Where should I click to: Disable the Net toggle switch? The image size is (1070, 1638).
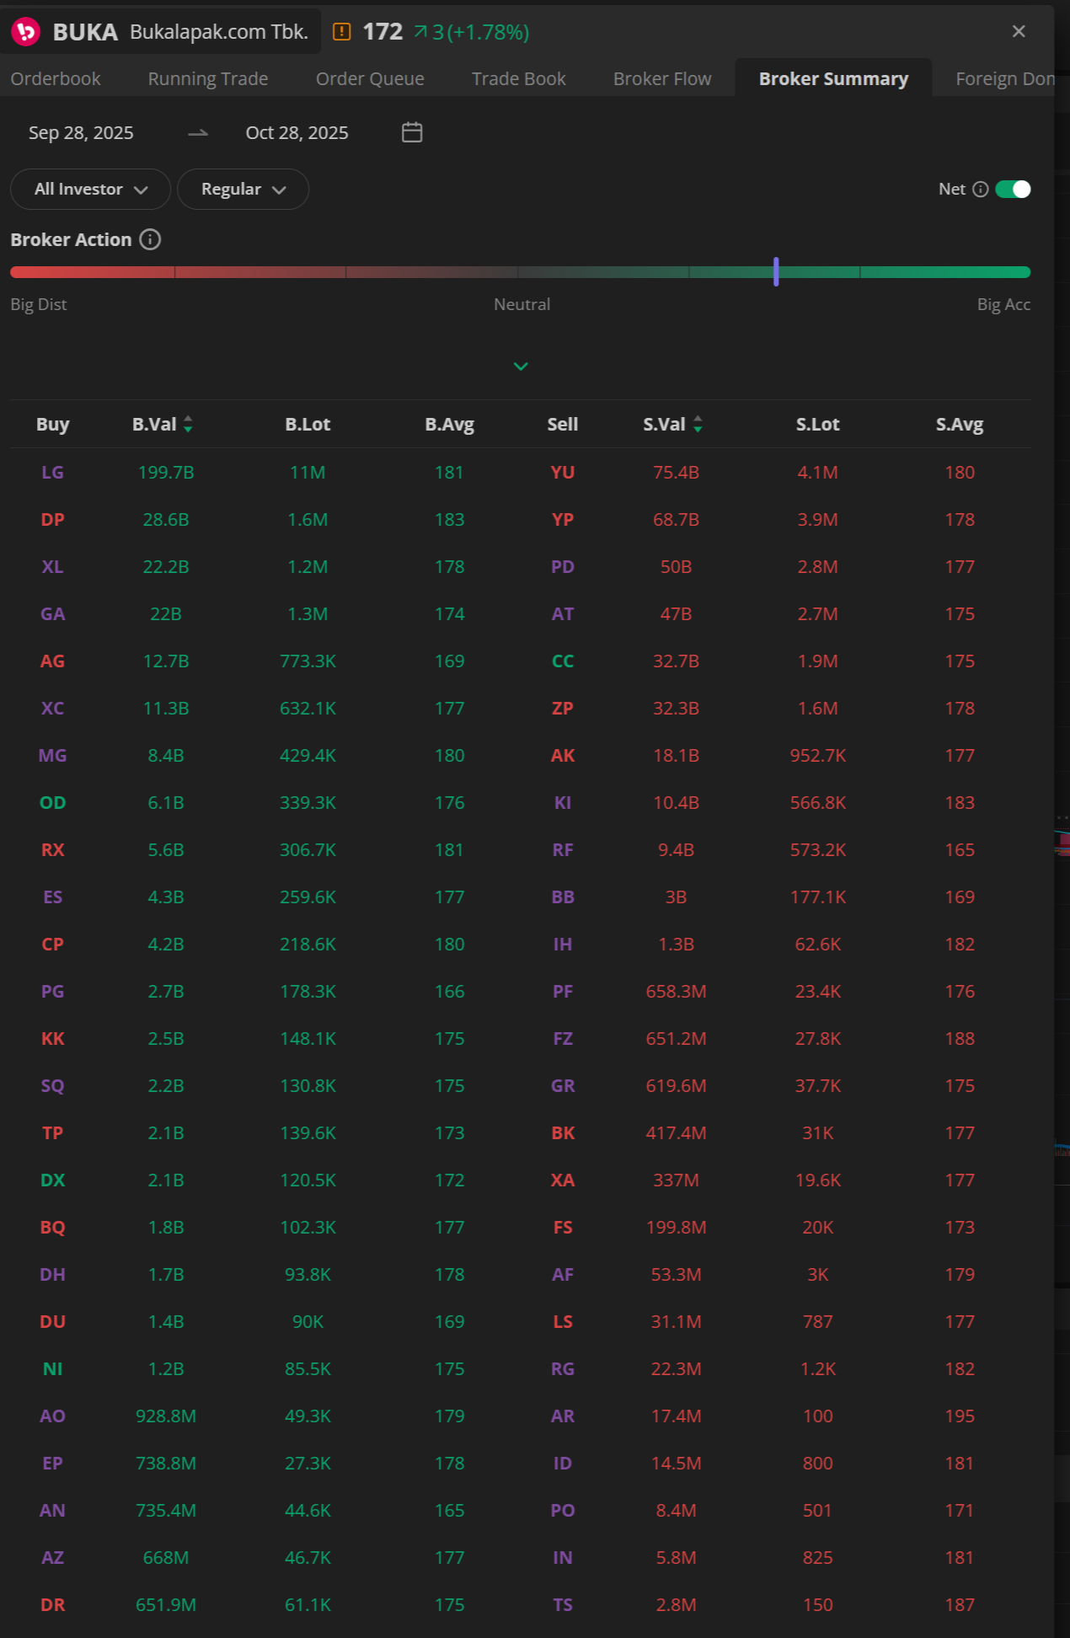click(x=1013, y=190)
